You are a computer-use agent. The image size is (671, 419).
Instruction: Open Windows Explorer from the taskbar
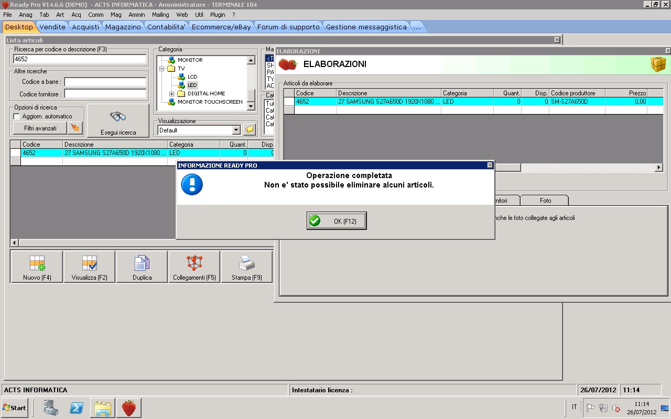tap(102, 407)
